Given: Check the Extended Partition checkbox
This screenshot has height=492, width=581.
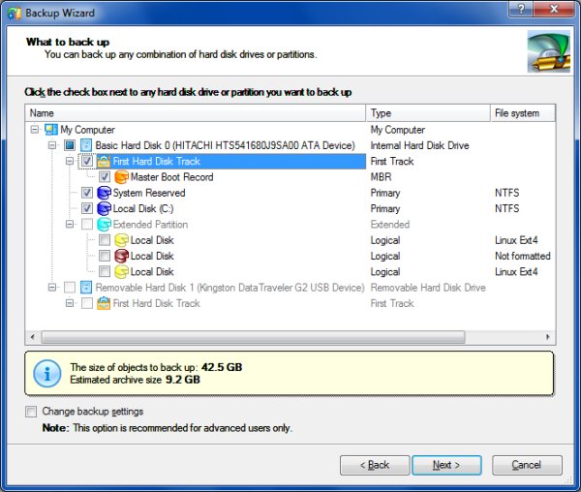Looking at the screenshot, I should pos(87,225).
